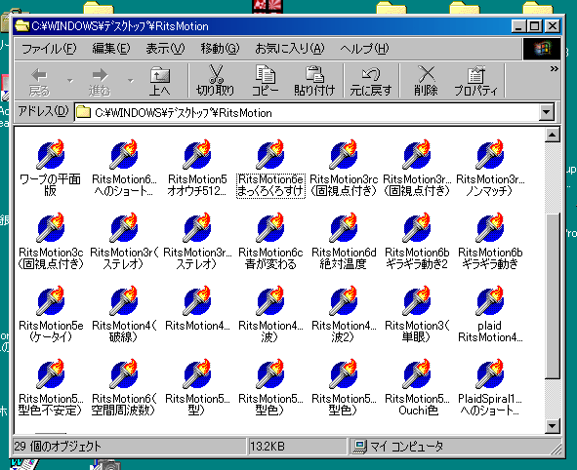Screen dimensions: 577x470
Task: Click the address field path text
Action: [x=184, y=113]
